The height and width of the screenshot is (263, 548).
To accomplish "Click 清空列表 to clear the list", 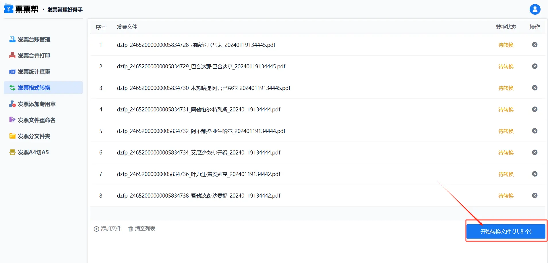I will [x=142, y=229].
